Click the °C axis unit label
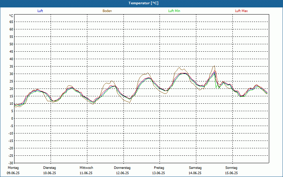The width and height of the screenshot is (283, 177). tap(11, 16)
